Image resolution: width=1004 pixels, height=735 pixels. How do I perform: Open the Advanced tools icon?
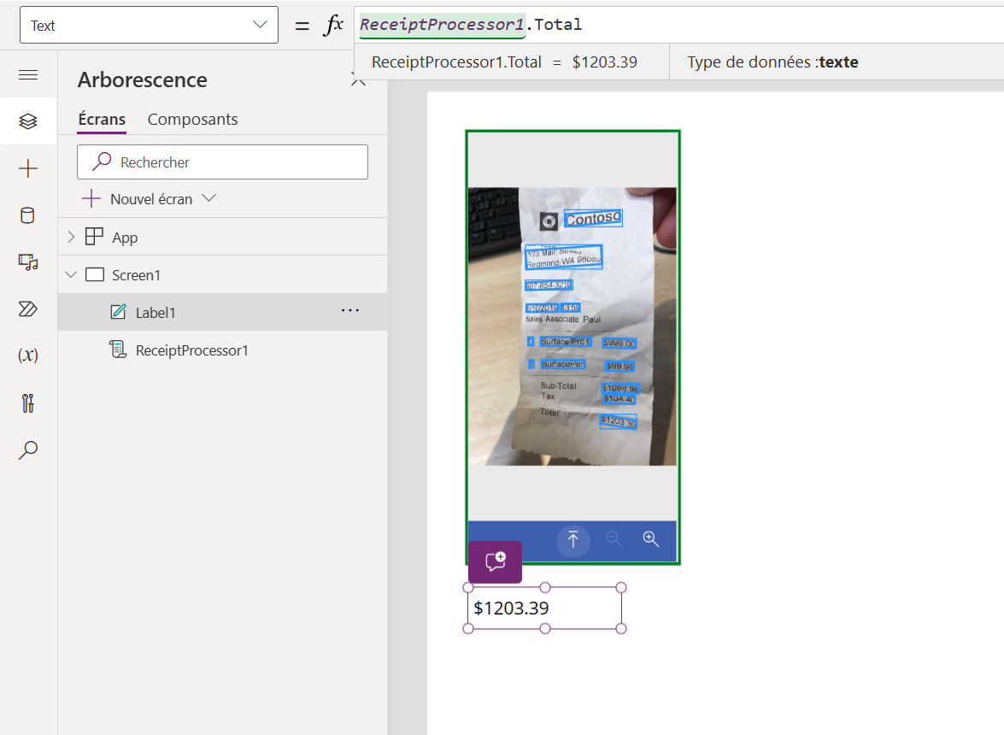click(x=28, y=403)
